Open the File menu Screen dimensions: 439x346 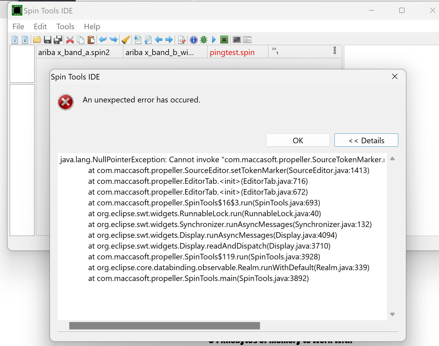pyautogui.click(x=18, y=27)
